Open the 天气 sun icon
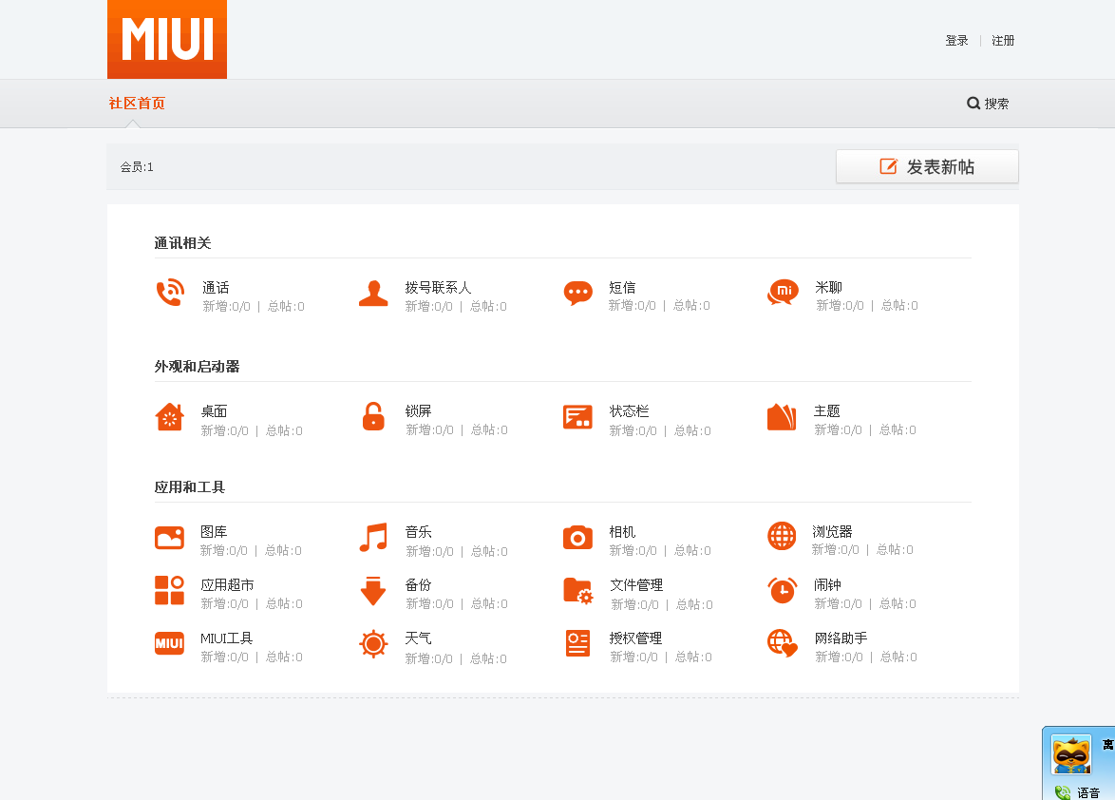 pos(373,644)
